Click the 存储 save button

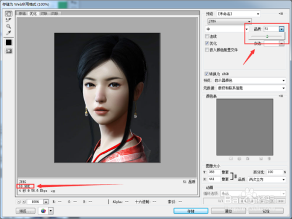point(191,211)
